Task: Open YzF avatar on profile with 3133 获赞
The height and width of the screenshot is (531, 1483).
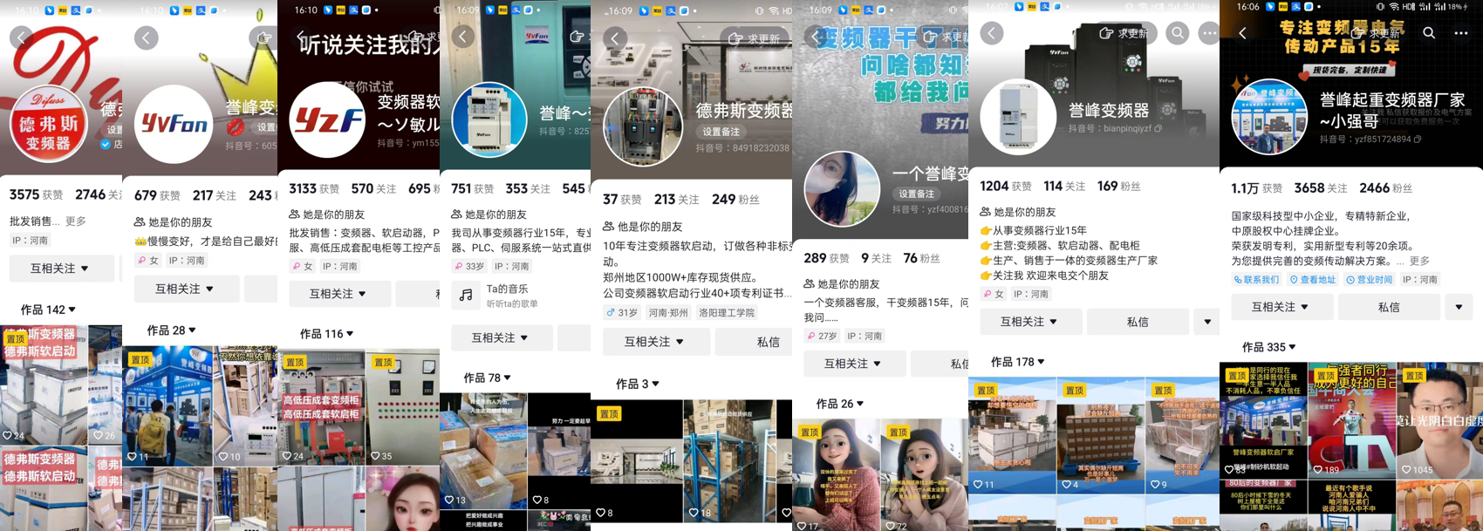Action: point(328,121)
